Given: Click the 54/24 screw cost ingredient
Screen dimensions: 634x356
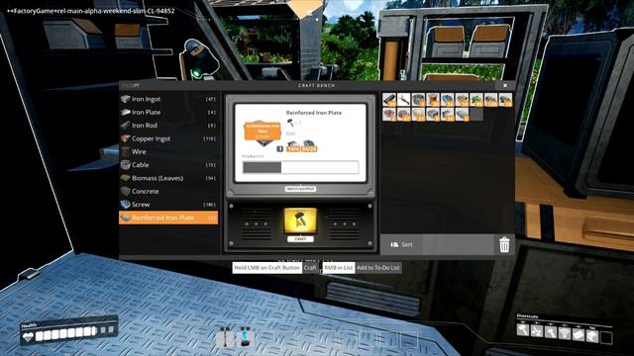Looking at the screenshot, I should [309, 146].
